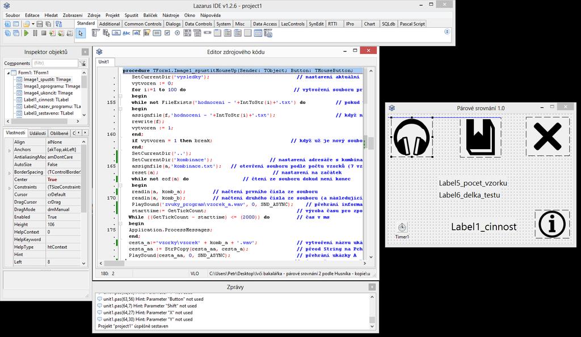Switch to the Dialogs palette tab
Image resolution: width=581 pixels, height=337 pixels.
[x=173, y=24]
